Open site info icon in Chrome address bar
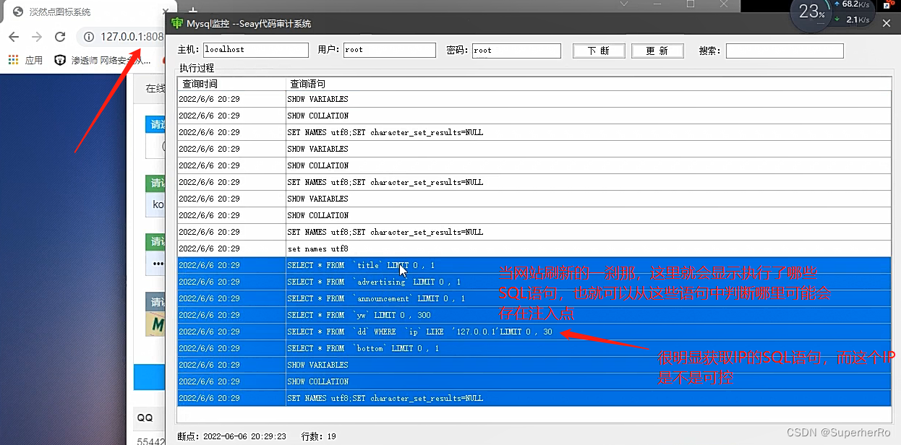 [88, 37]
